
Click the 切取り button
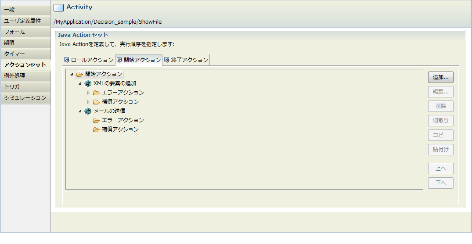coord(441,121)
